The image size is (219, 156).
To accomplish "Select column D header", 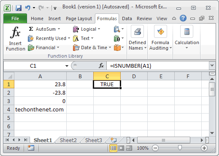I will coord(134,77).
